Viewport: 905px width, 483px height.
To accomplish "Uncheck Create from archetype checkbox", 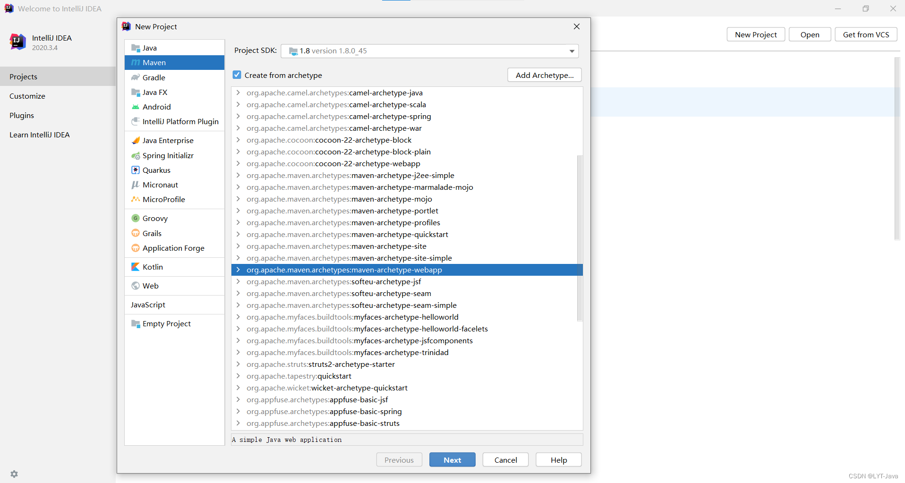I will (x=237, y=75).
